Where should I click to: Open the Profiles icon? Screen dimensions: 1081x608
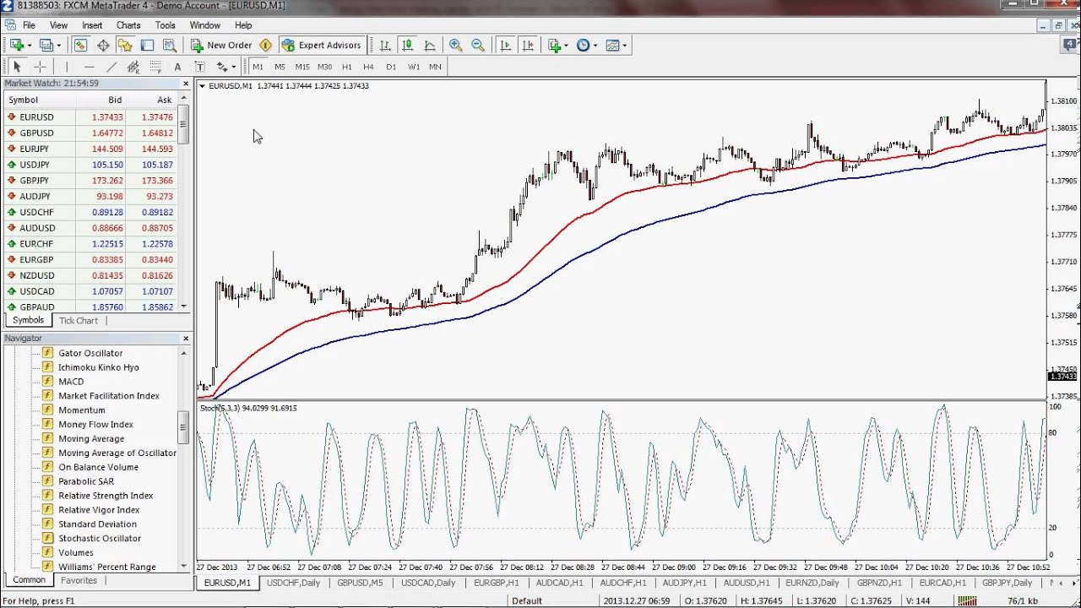pos(47,46)
